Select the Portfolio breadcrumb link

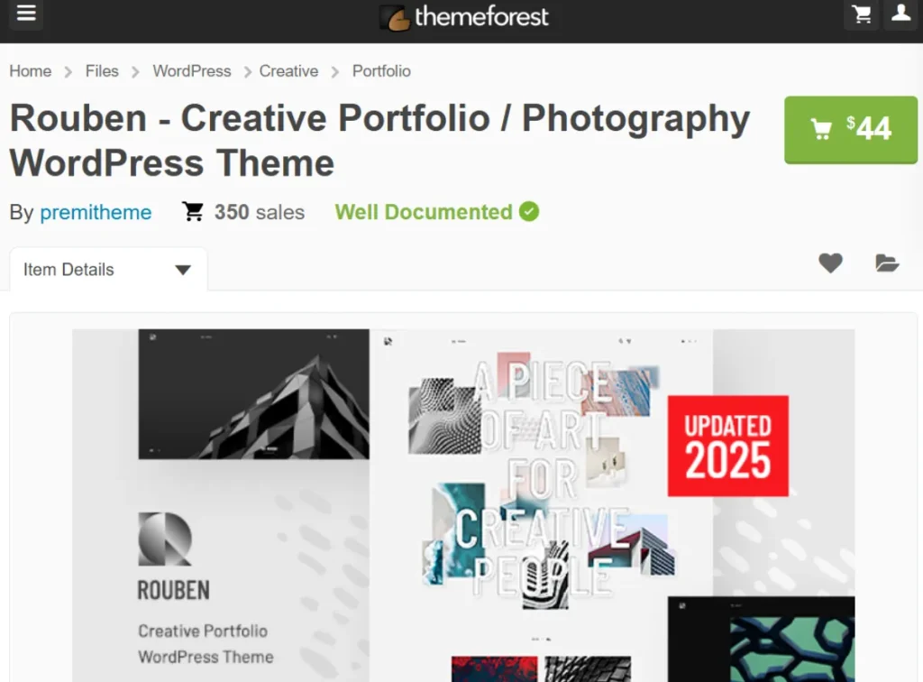(381, 71)
